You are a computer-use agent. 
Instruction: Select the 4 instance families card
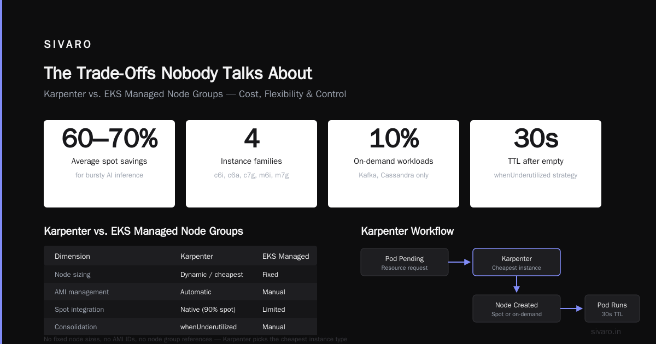(251, 164)
